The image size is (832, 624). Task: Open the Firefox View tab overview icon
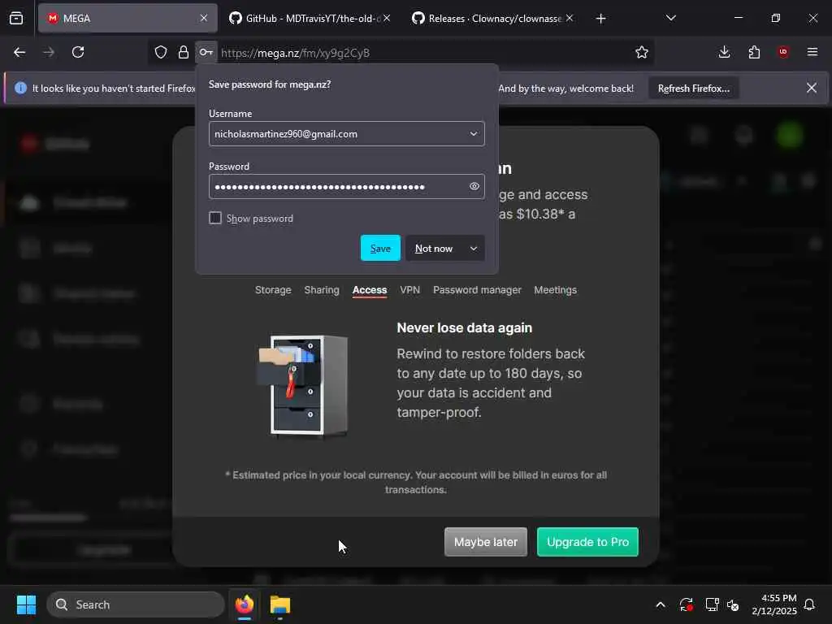(16, 18)
